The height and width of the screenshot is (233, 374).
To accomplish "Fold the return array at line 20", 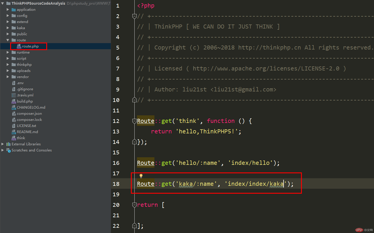I will pos(134,205).
